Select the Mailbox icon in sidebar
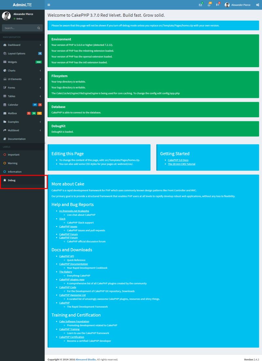 5,113
